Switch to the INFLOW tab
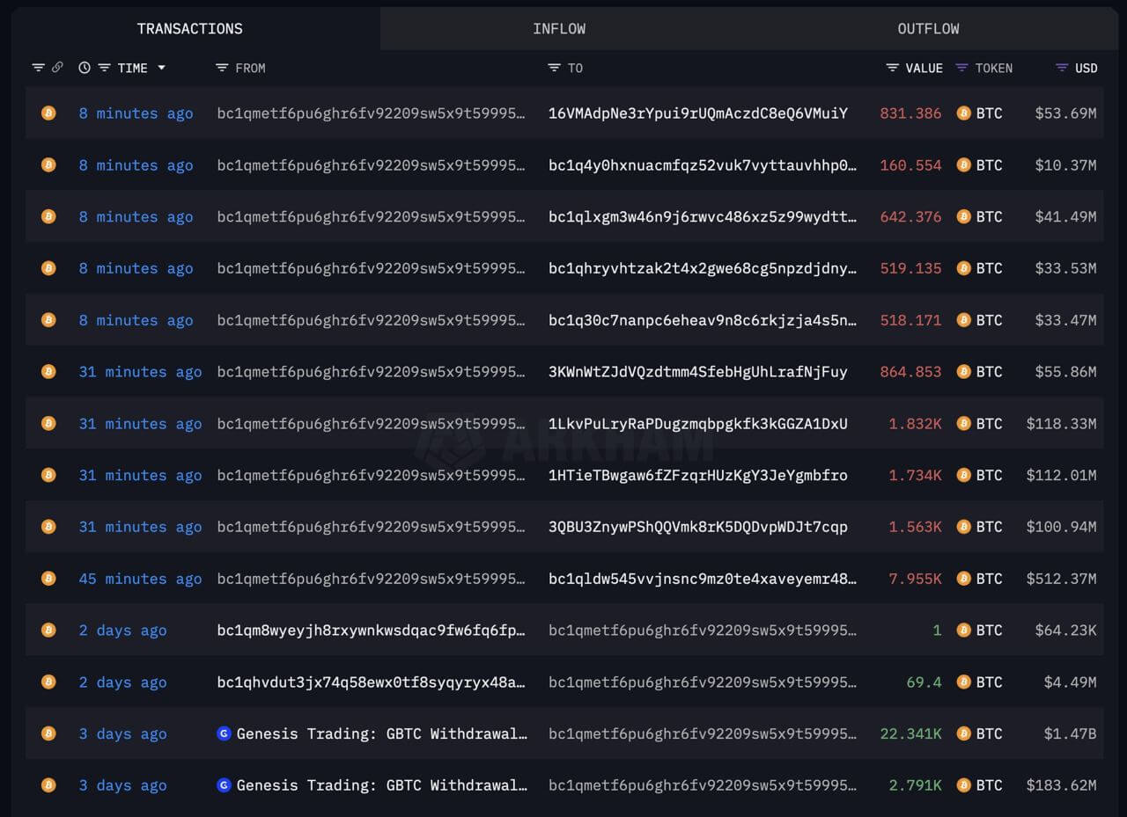This screenshot has width=1127, height=817. click(559, 29)
